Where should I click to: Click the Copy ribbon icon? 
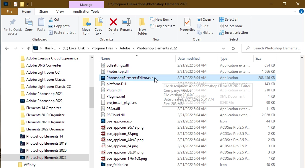29,22
